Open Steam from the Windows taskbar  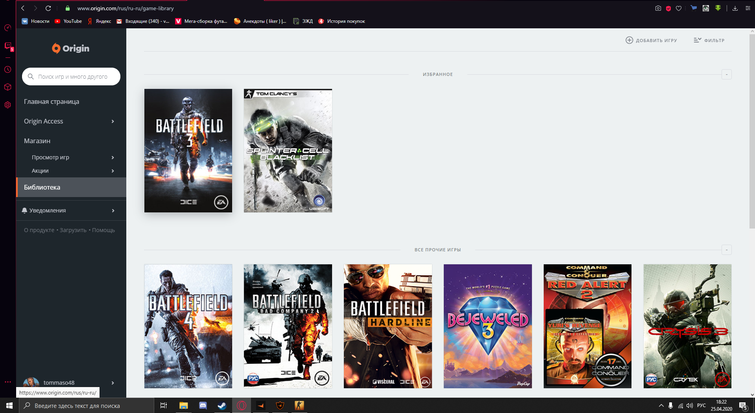tap(222, 406)
